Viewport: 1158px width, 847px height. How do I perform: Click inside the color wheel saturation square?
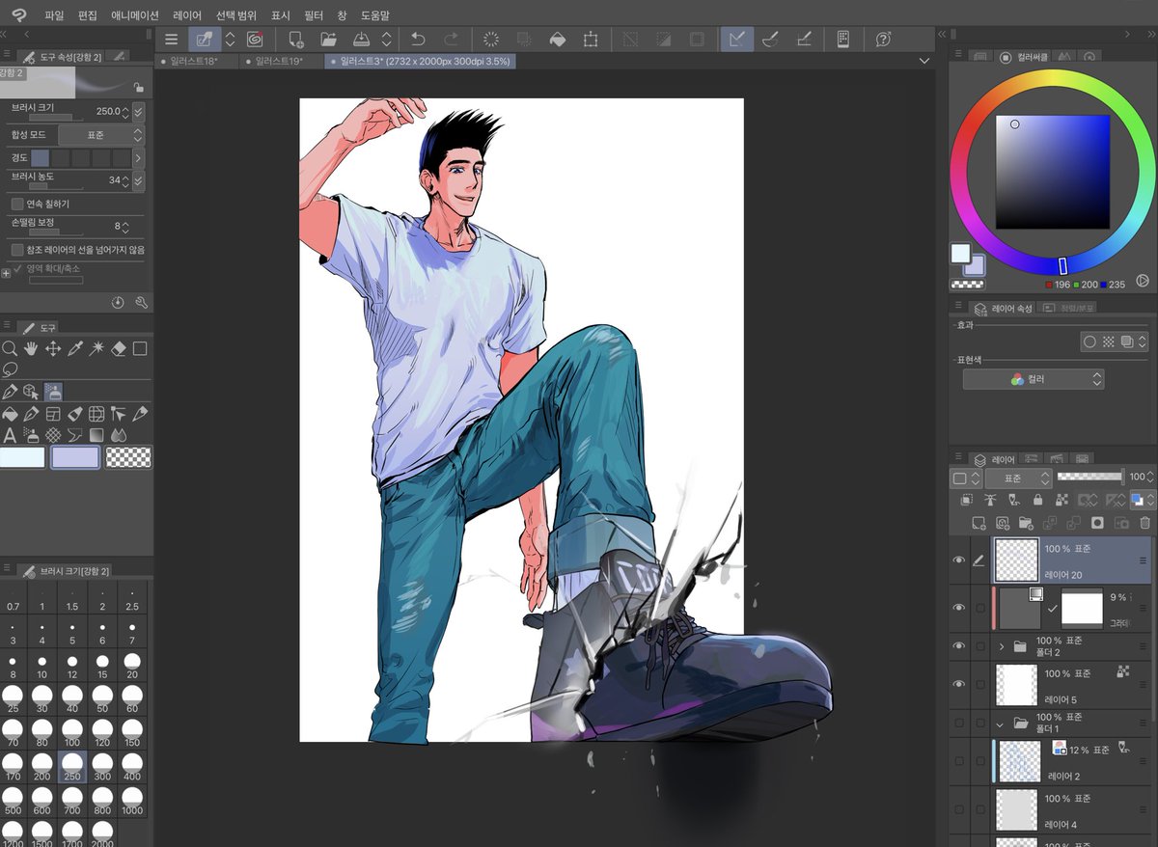[x=1053, y=171]
